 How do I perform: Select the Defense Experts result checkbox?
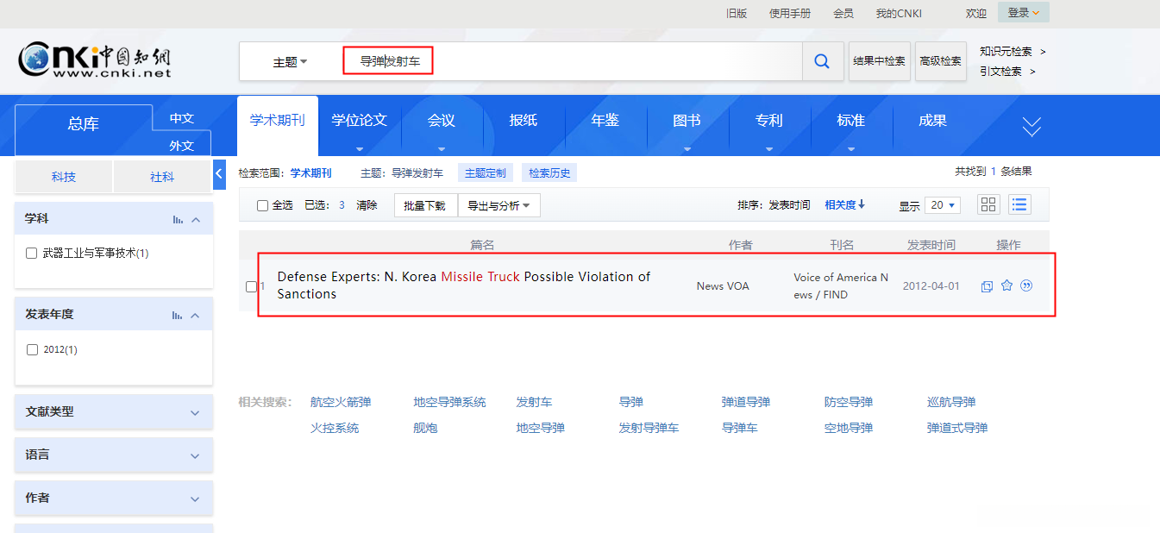(251, 286)
